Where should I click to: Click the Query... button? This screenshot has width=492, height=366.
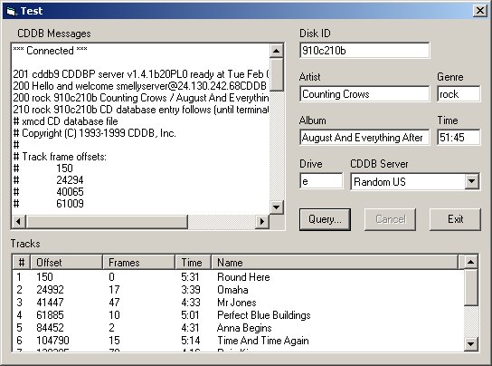coord(325,219)
